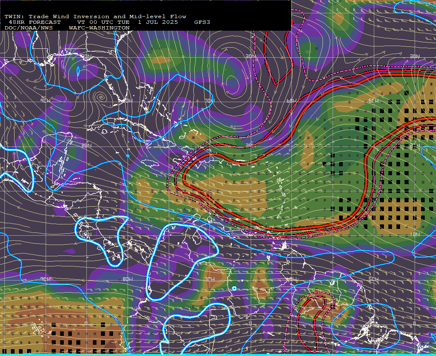Click the 90W label over the eastern Pacific
The height and width of the screenshot is (356, 436).
click(x=45, y=279)
